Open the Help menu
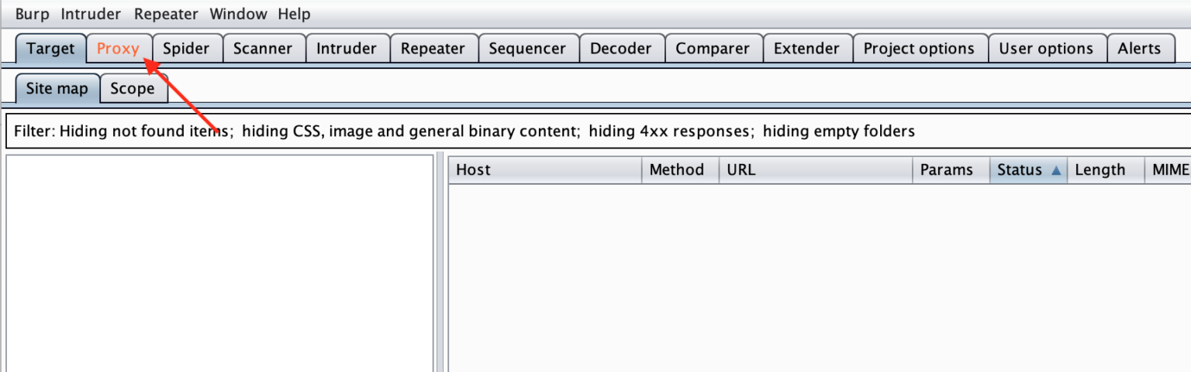 (x=294, y=14)
